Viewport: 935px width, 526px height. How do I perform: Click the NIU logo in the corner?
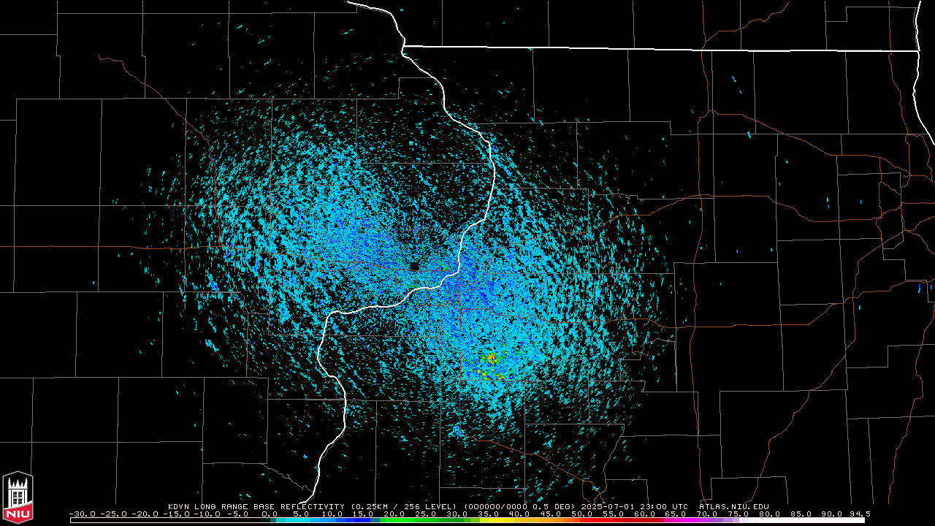tap(18, 497)
